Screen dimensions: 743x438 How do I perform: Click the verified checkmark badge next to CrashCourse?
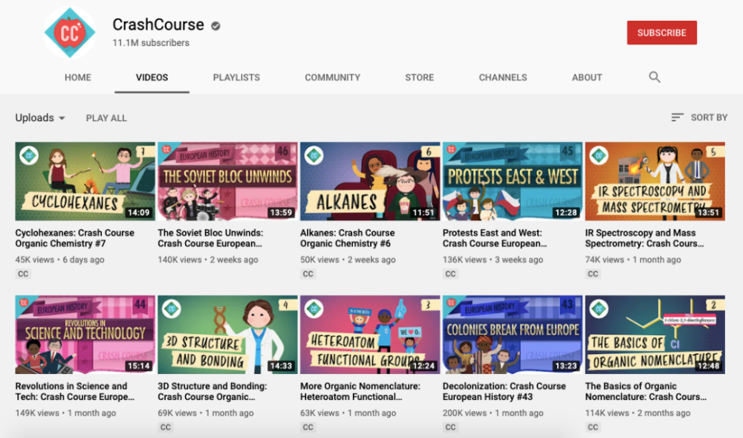click(215, 25)
